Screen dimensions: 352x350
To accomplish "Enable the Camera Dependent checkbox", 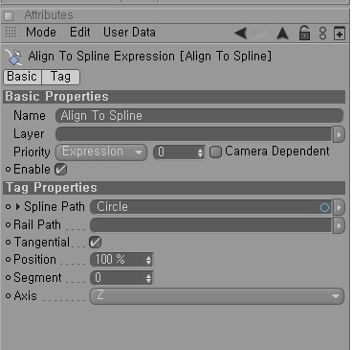I will click(x=215, y=152).
